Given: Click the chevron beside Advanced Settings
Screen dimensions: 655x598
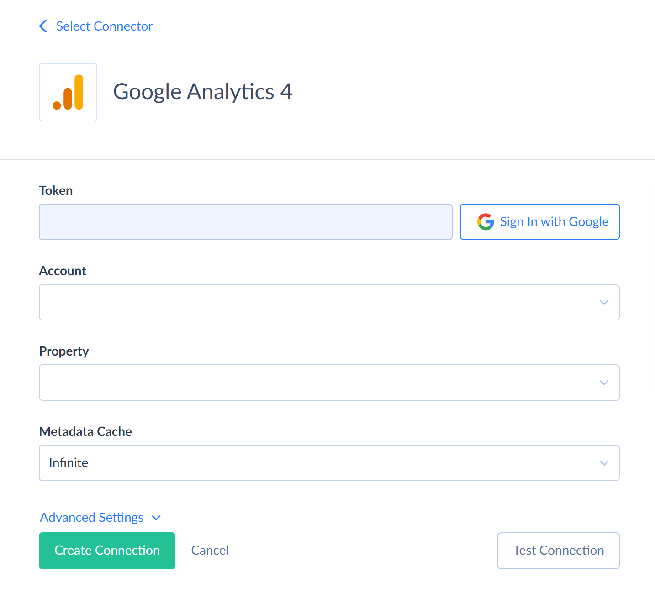Looking at the screenshot, I should click(156, 518).
